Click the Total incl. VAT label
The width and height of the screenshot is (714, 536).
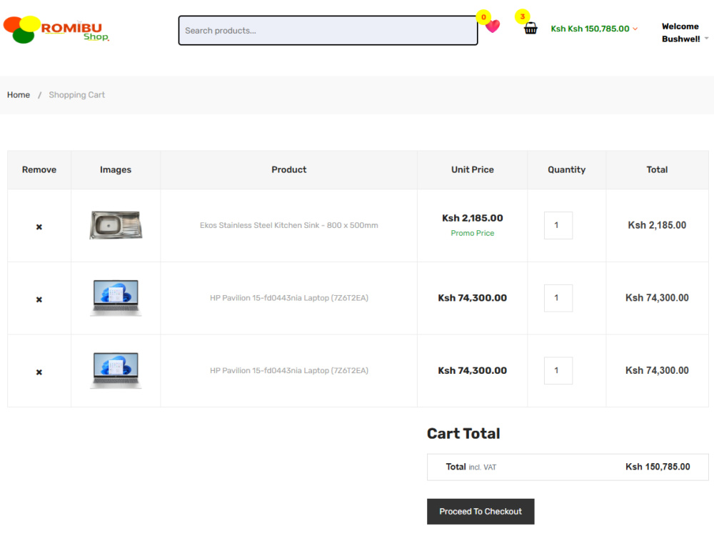click(471, 467)
